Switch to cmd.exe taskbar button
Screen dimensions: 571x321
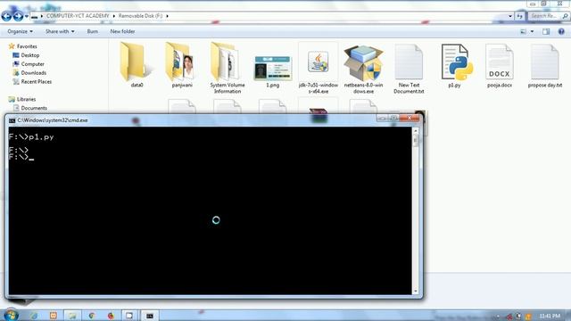point(149,316)
